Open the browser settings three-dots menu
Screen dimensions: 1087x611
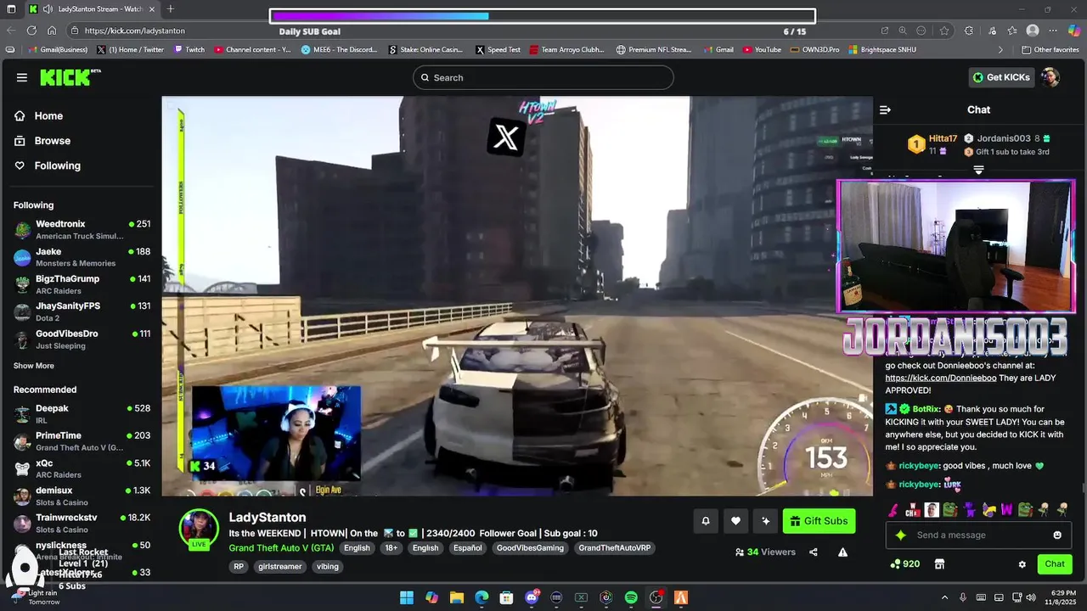click(x=1052, y=31)
